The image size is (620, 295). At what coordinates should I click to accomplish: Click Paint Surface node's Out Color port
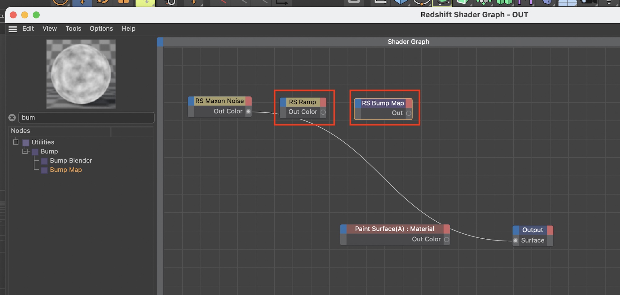click(x=446, y=239)
